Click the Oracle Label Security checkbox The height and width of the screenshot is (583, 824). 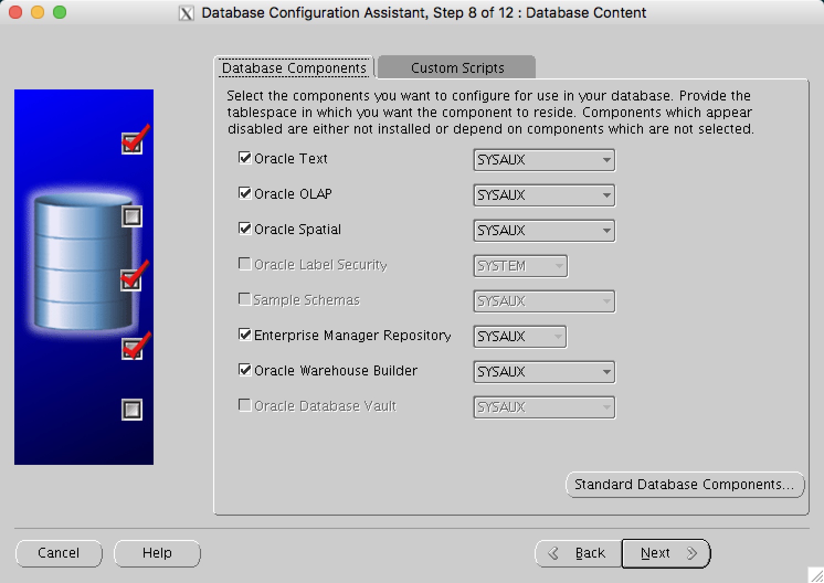click(245, 264)
